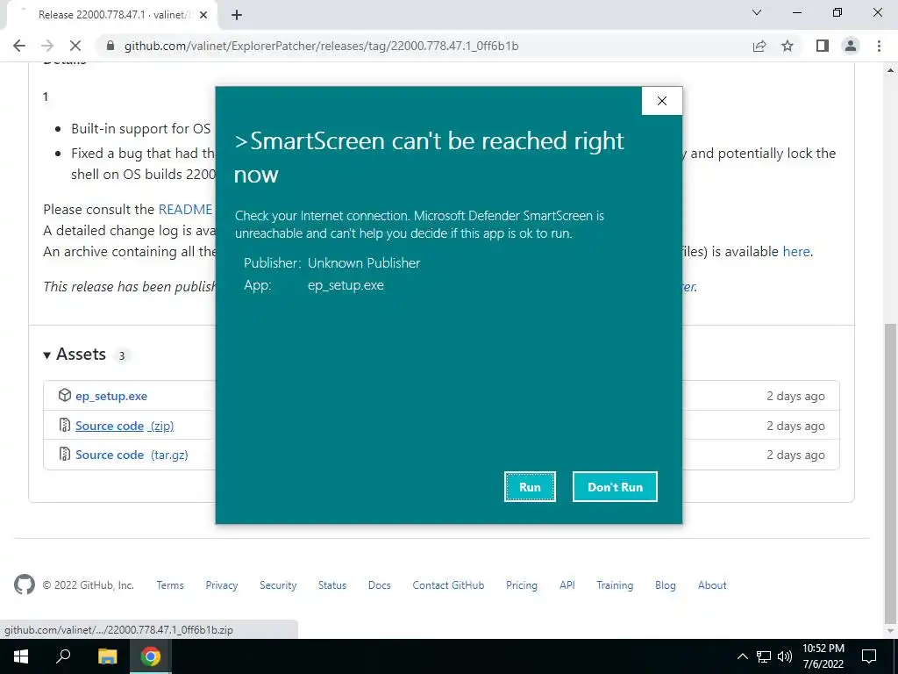This screenshot has height=674, width=898.
Task: Click the '2 days ago' text for ep_setup.exe
Action: [x=795, y=396]
